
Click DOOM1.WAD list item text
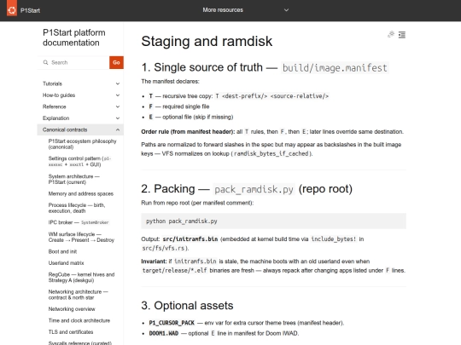pyautogui.click(x=224, y=333)
